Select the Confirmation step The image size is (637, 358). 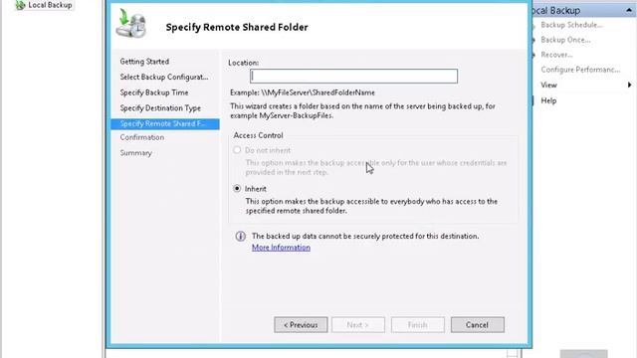[142, 137]
